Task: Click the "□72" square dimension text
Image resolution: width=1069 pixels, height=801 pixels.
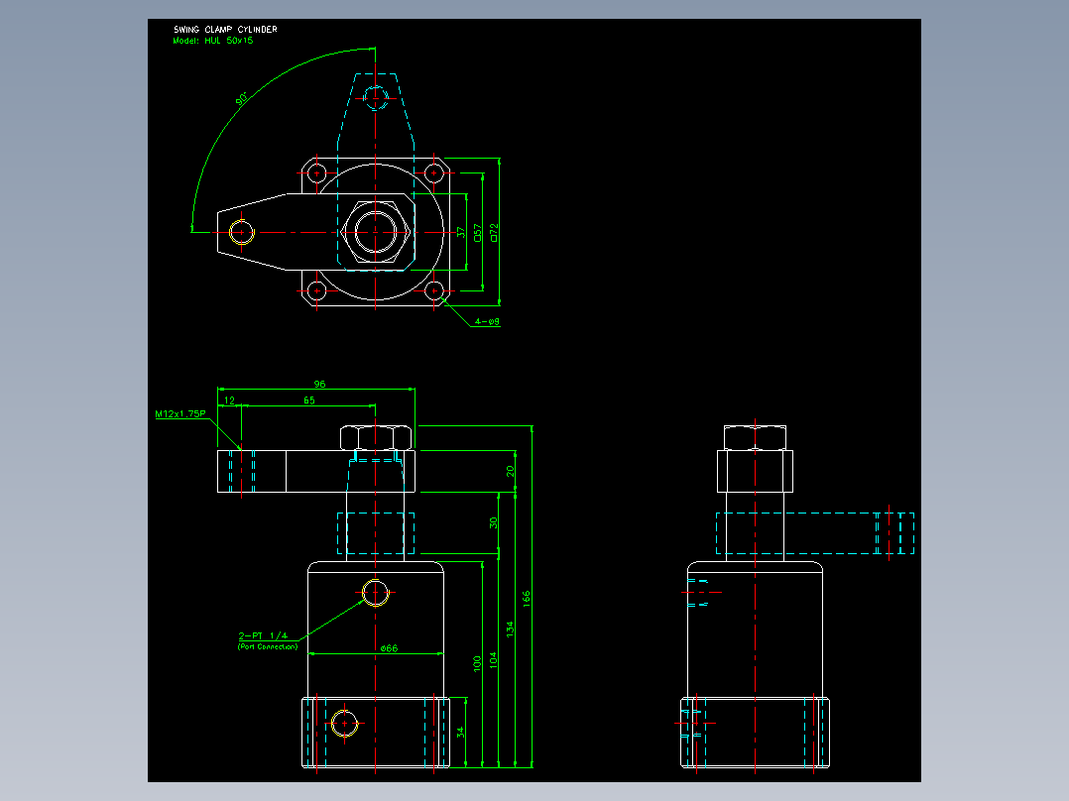Action: tap(494, 232)
